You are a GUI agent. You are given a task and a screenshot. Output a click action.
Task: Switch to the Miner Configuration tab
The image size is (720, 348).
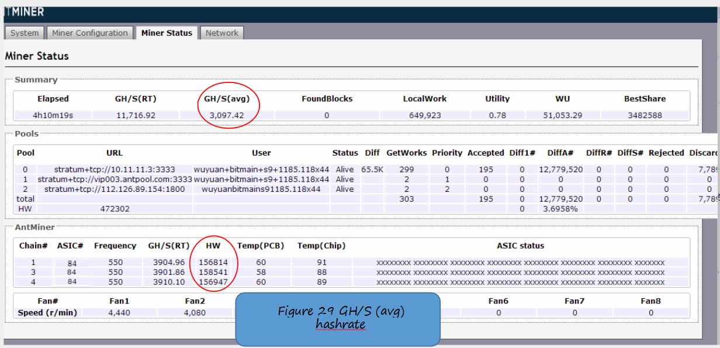click(x=89, y=33)
